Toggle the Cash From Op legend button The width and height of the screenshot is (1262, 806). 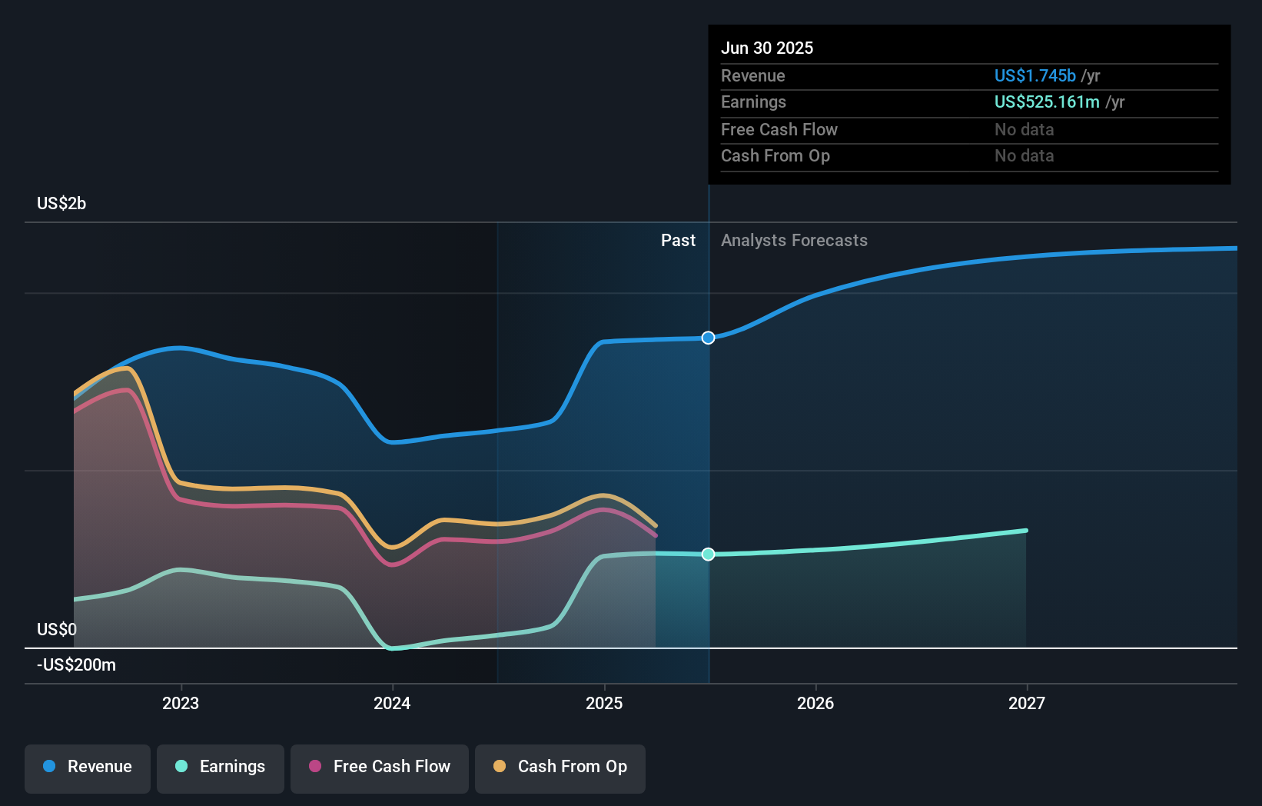point(560,768)
